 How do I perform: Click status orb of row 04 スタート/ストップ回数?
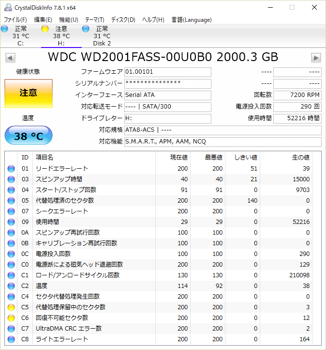pos(11,190)
